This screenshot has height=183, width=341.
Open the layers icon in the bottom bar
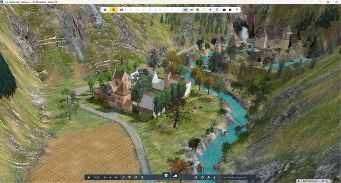point(130,178)
